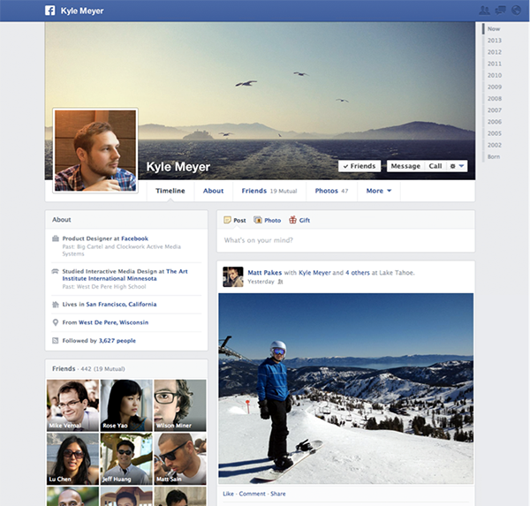Open West De Pere, Wisconsin link
Screen dimensions: 530x506
[x=113, y=322]
